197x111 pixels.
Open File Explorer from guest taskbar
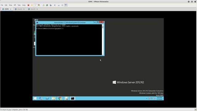click(x=54, y=98)
